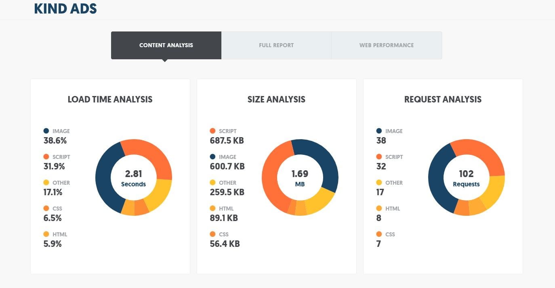Switch to the Full Report tab
The width and height of the screenshot is (555, 288).
pyautogui.click(x=276, y=45)
